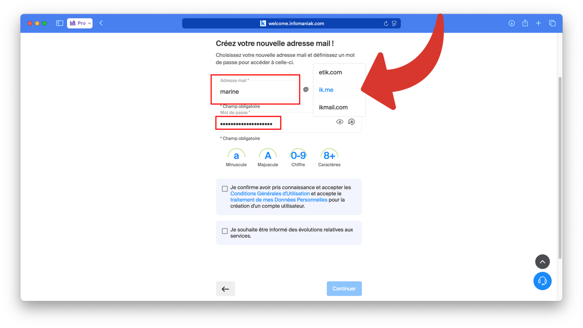Open Conditions Générales d'Utilisation link

click(270, 193)
